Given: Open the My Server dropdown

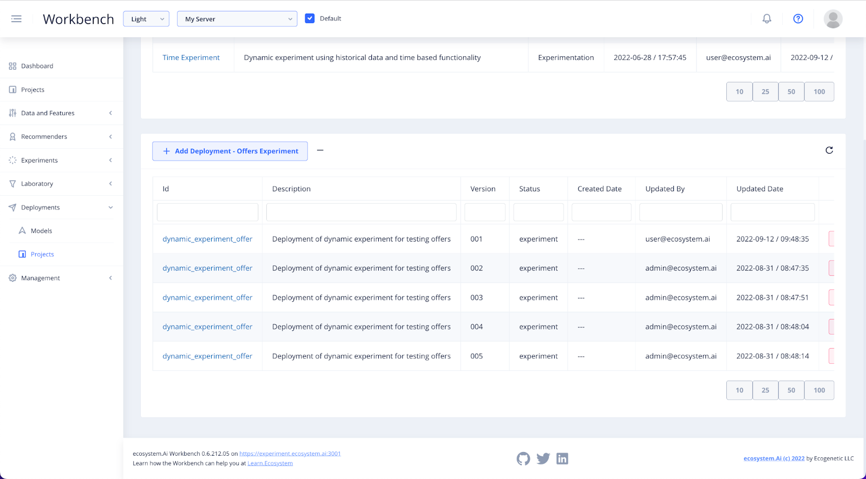Looking at the screenshot, I should pyautogui.click(x=237, y=19).
